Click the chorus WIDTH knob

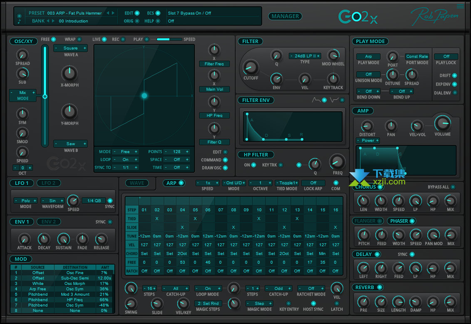(381, 201)
